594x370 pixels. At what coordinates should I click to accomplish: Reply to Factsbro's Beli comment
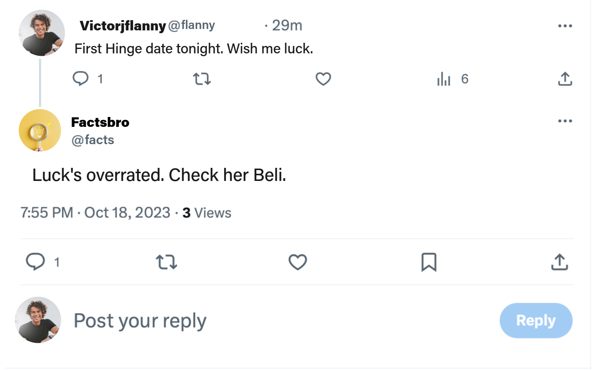click(36, 262)
